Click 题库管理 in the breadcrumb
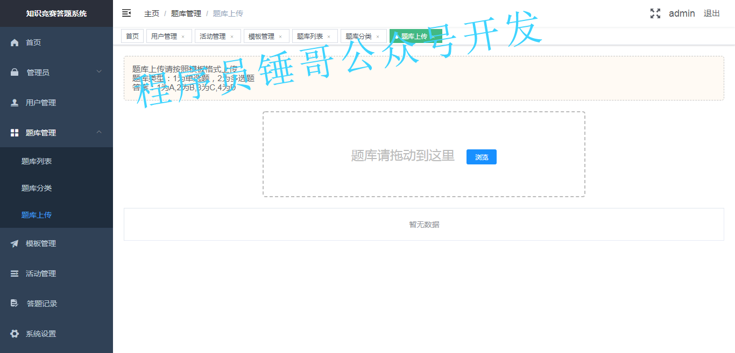 (x=186, y=13)
